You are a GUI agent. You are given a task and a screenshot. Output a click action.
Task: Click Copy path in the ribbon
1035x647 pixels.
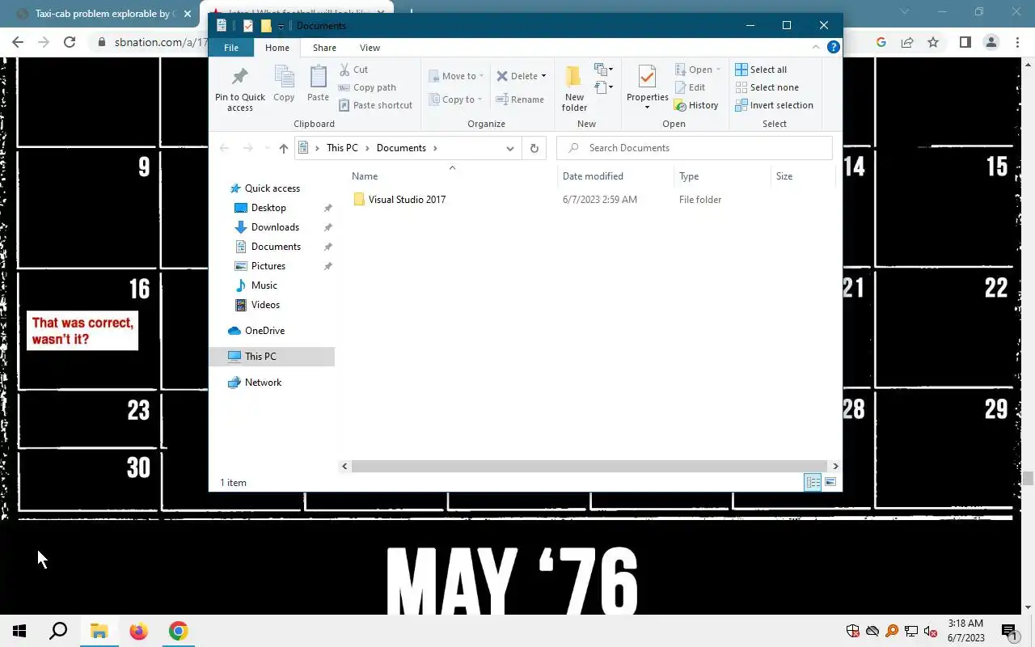click(x=367, y=87)
